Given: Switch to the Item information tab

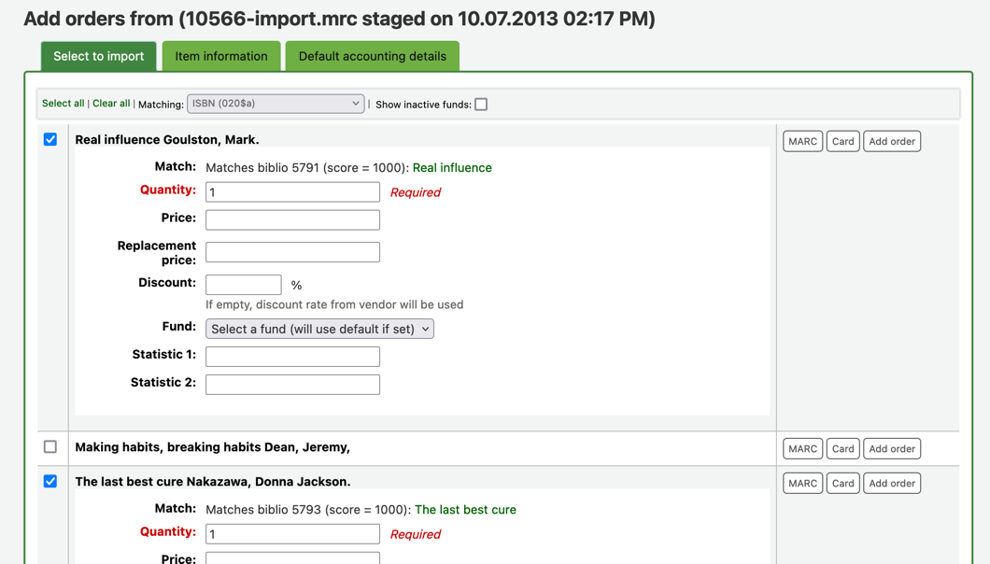Looking at the screenshot, I should [x=221, y=56].
